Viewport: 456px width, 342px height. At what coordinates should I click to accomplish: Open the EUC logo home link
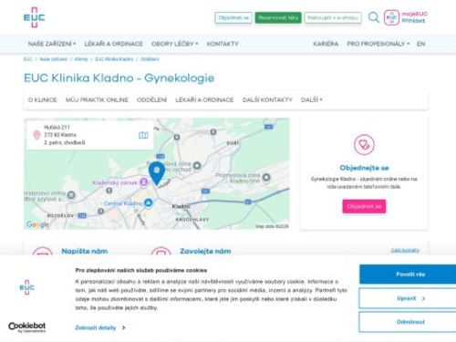click(x=34, y=17)
